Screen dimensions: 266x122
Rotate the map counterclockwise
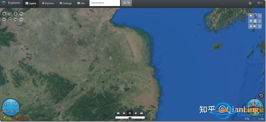click(10, 14)
